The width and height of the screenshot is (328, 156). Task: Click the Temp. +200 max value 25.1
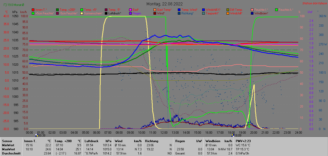coord(78,149)
